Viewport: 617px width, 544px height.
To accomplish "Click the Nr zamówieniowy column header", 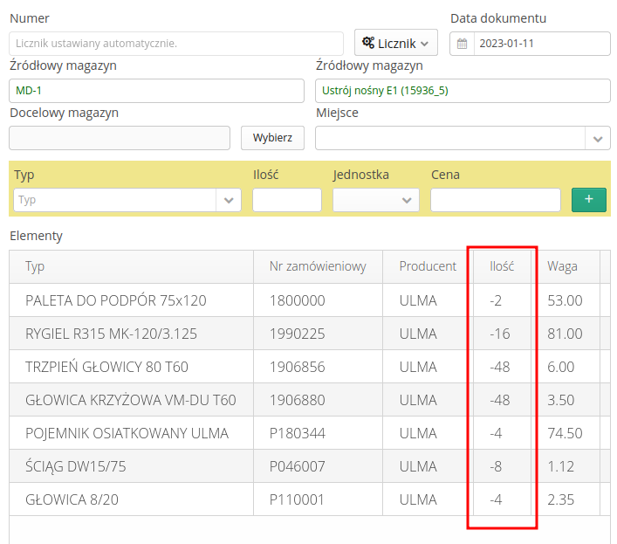I will pyautogui.click(x=318, y=266).
